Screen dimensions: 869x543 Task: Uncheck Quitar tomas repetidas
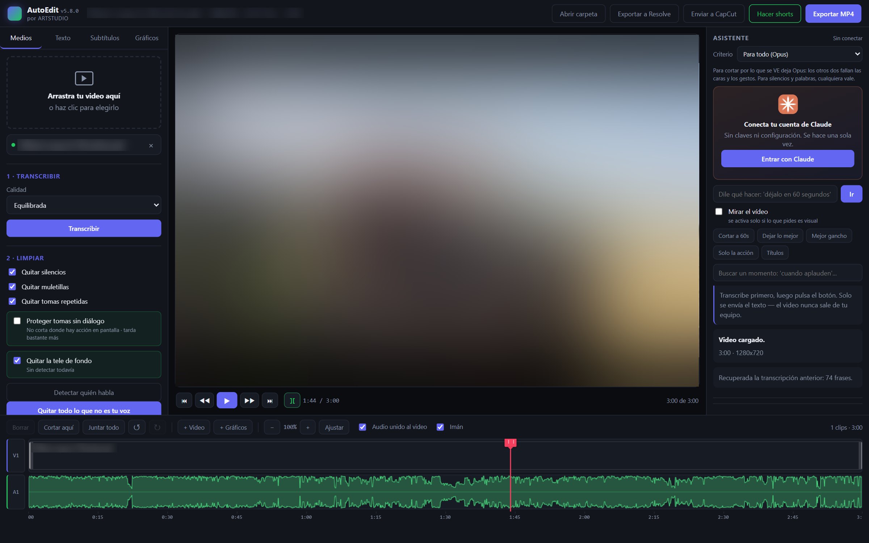click(x=12, y=301)
